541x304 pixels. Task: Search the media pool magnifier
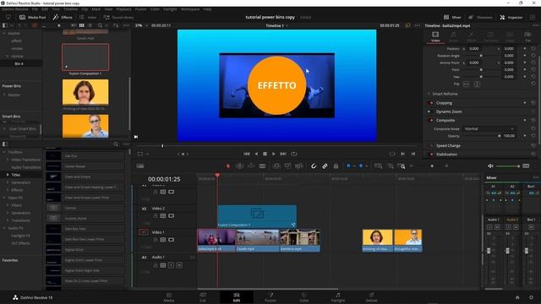coord(100,25)
